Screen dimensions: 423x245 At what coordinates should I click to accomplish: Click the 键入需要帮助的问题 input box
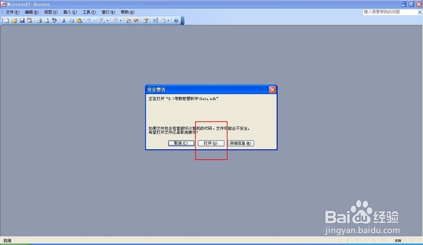[390, 12]
